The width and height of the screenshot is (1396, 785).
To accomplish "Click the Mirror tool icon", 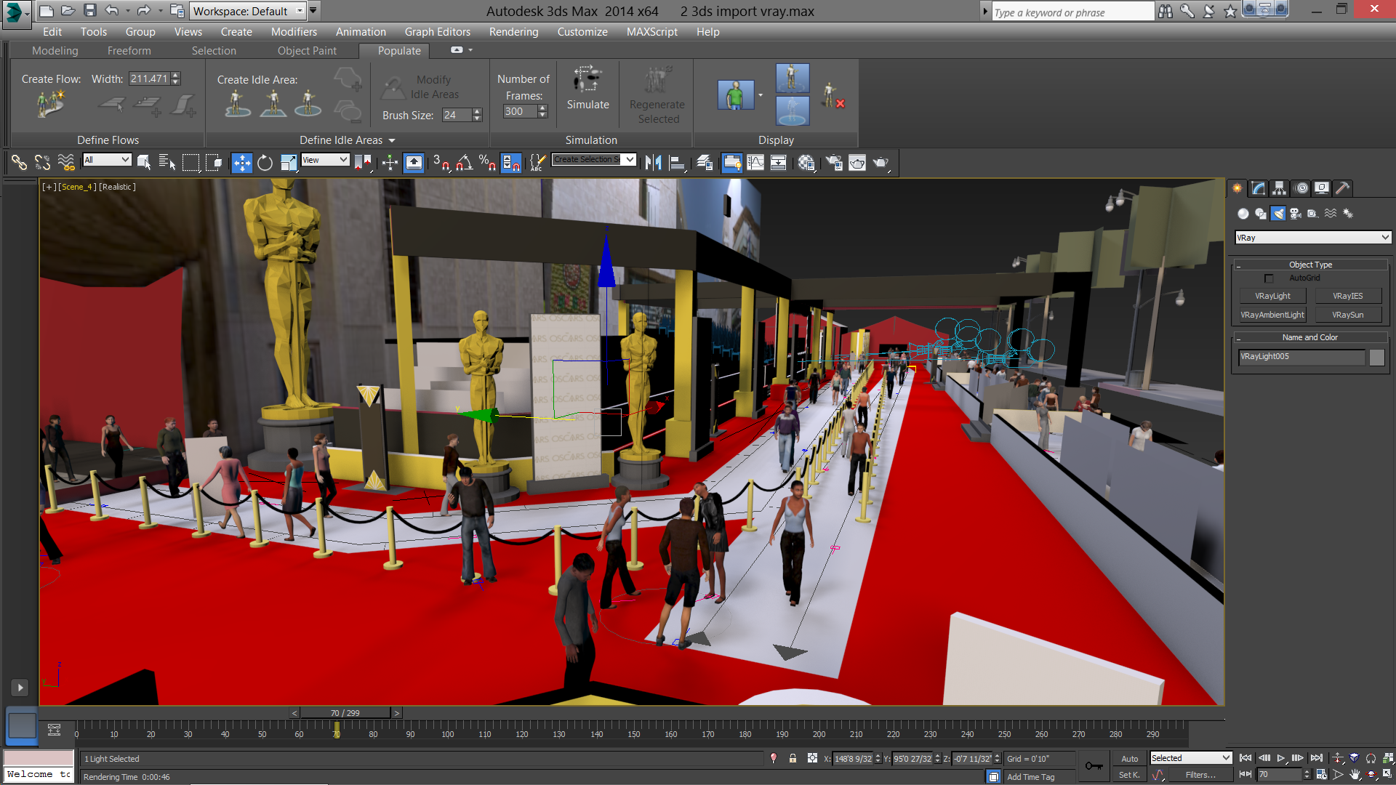I will [653, 163].
